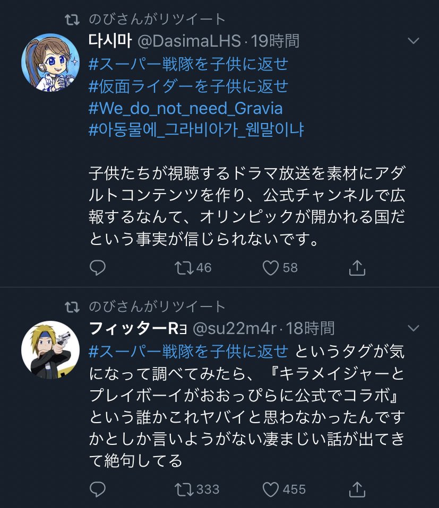Open @DasimaLHS username handle

click(190, 41)
